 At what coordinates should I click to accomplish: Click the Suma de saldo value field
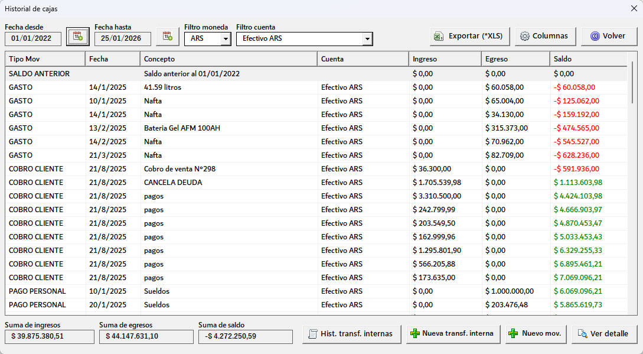(245, 336)
